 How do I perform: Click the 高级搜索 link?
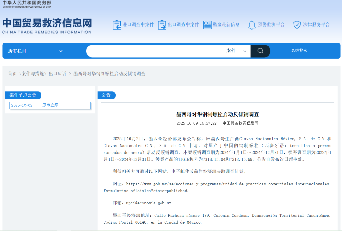coord(299,51)
